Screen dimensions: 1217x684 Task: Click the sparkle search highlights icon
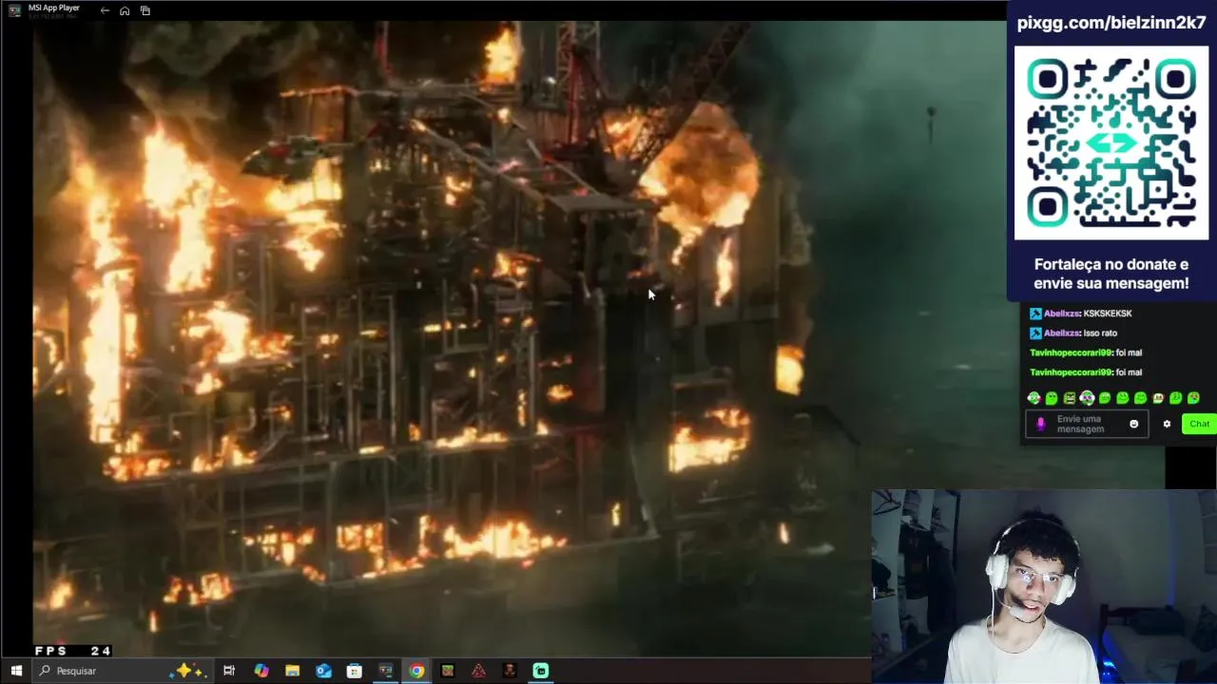pyautogui.click(x=186, y=671)
